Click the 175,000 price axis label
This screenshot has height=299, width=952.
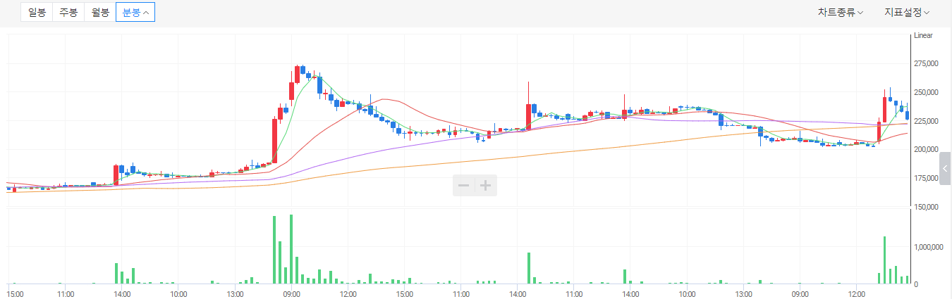coord(925,179)
